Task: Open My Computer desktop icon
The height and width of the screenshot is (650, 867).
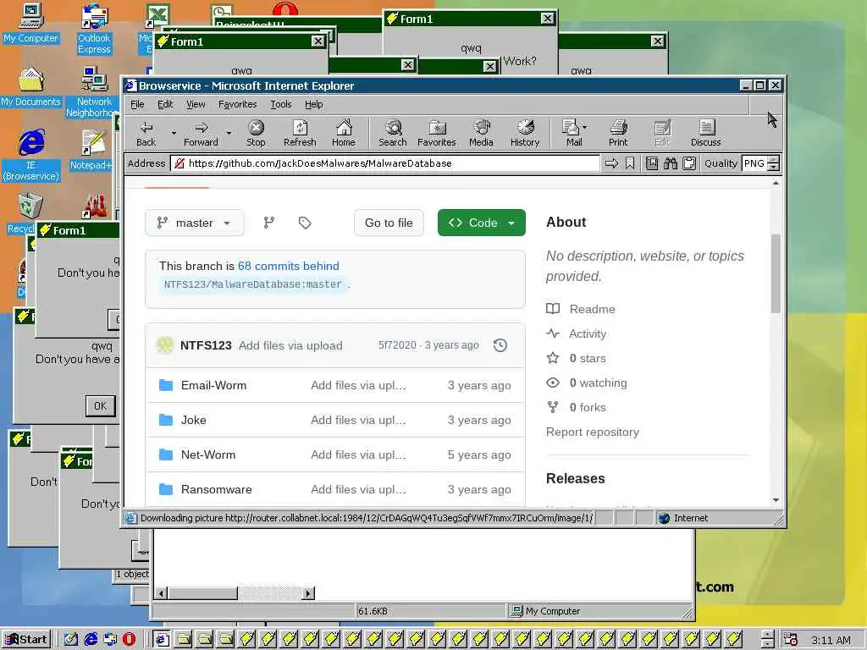Action: pyautogui.click(x=30, y=23)
